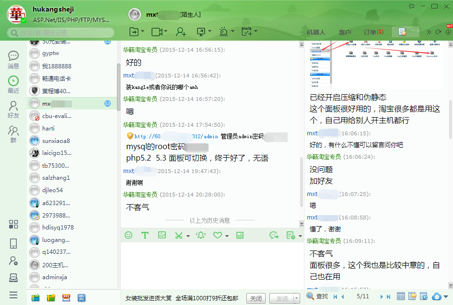Viewport: 453px width, 305px height.
Task: Click the friends/chat record search field
Action: tap(61, 33)
